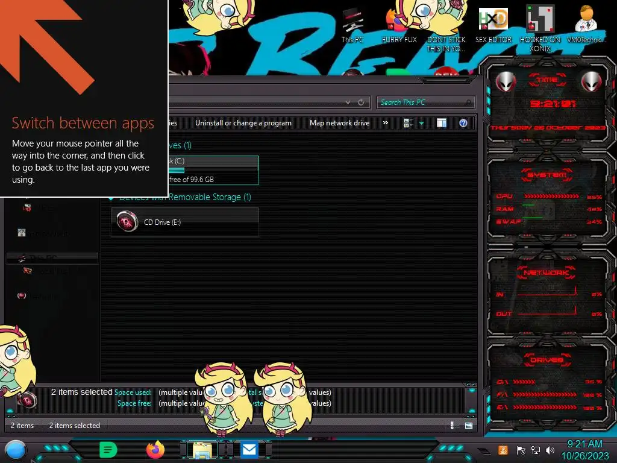
Task: Toggle the preview pane button
Action: [442, 123]
